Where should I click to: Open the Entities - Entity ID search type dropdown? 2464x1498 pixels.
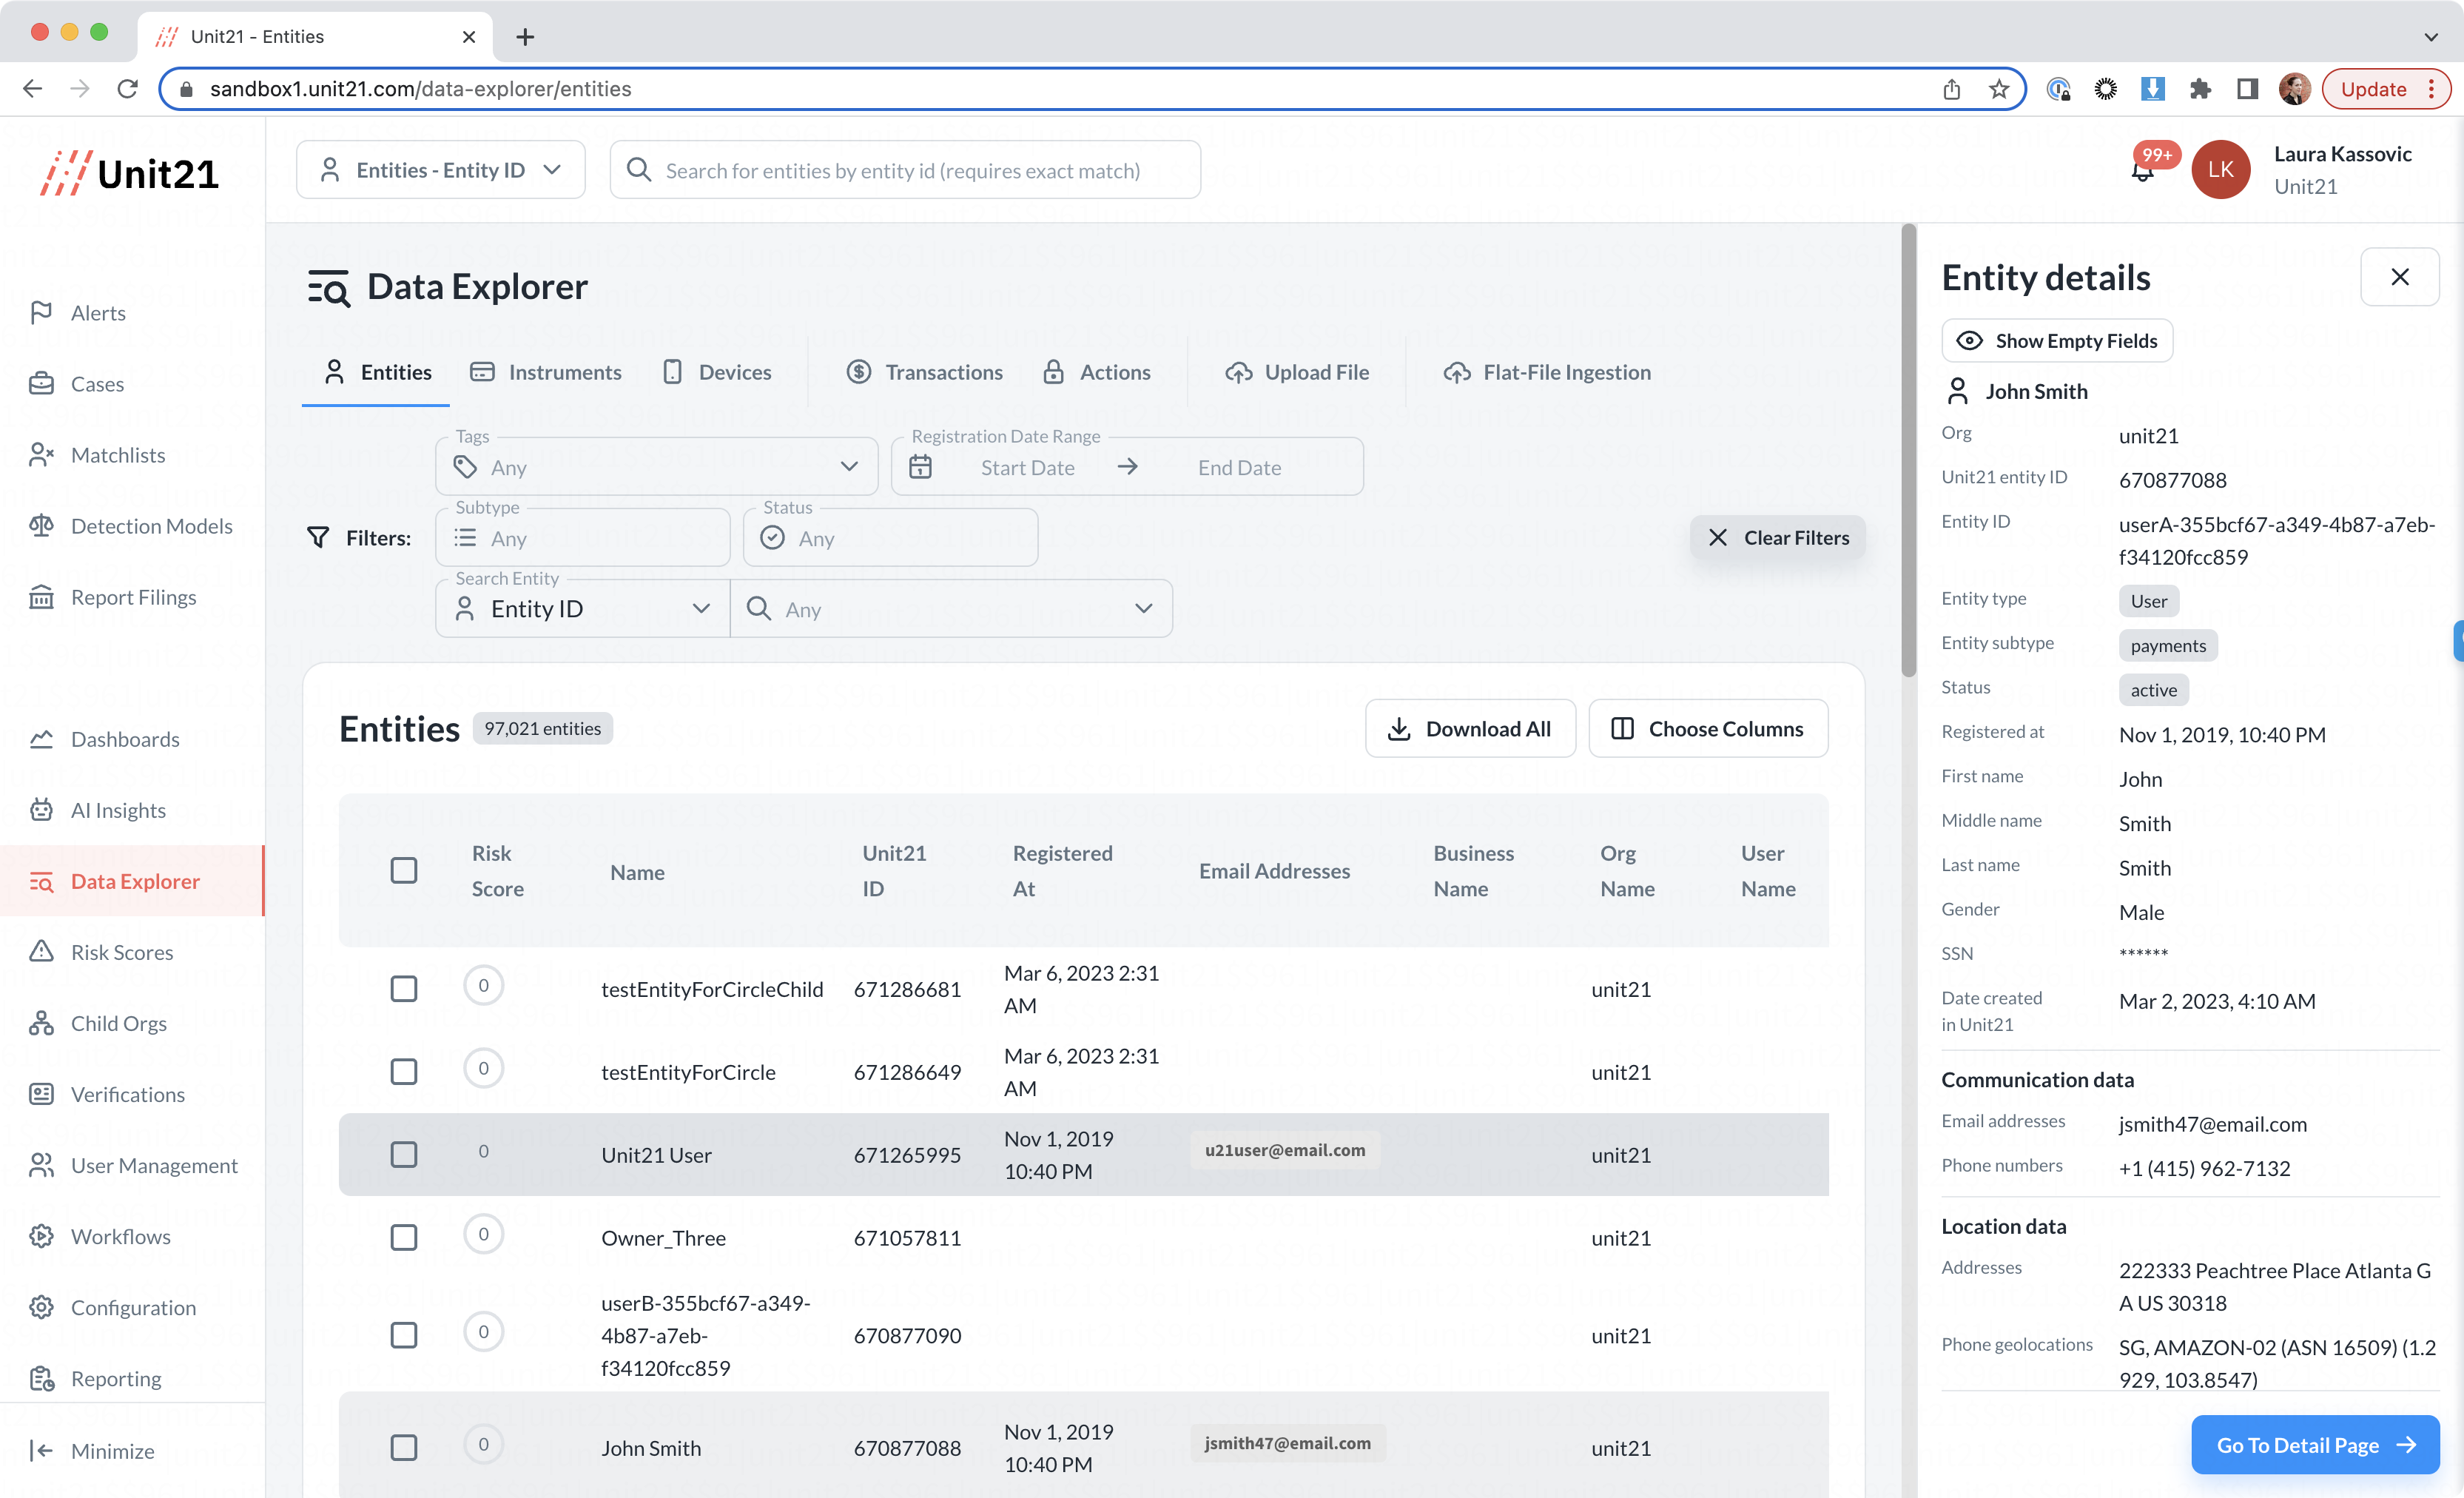click(x=440, y=170)
